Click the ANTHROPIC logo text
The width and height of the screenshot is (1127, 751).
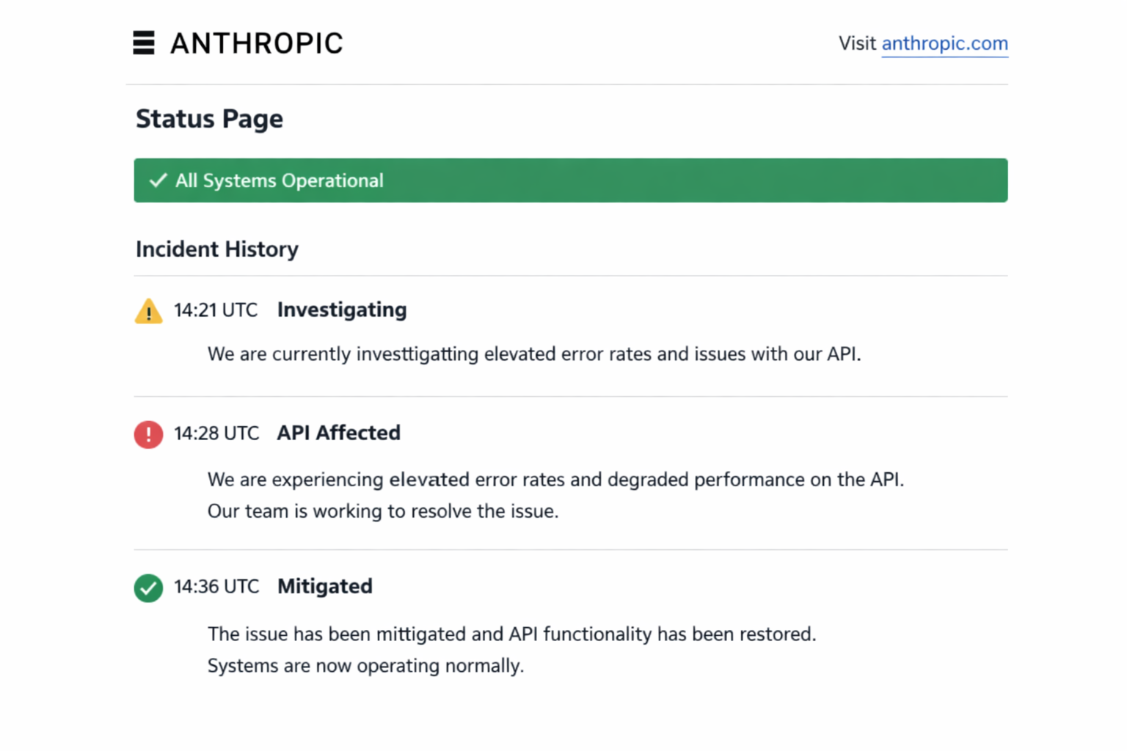tap(256, 43)
